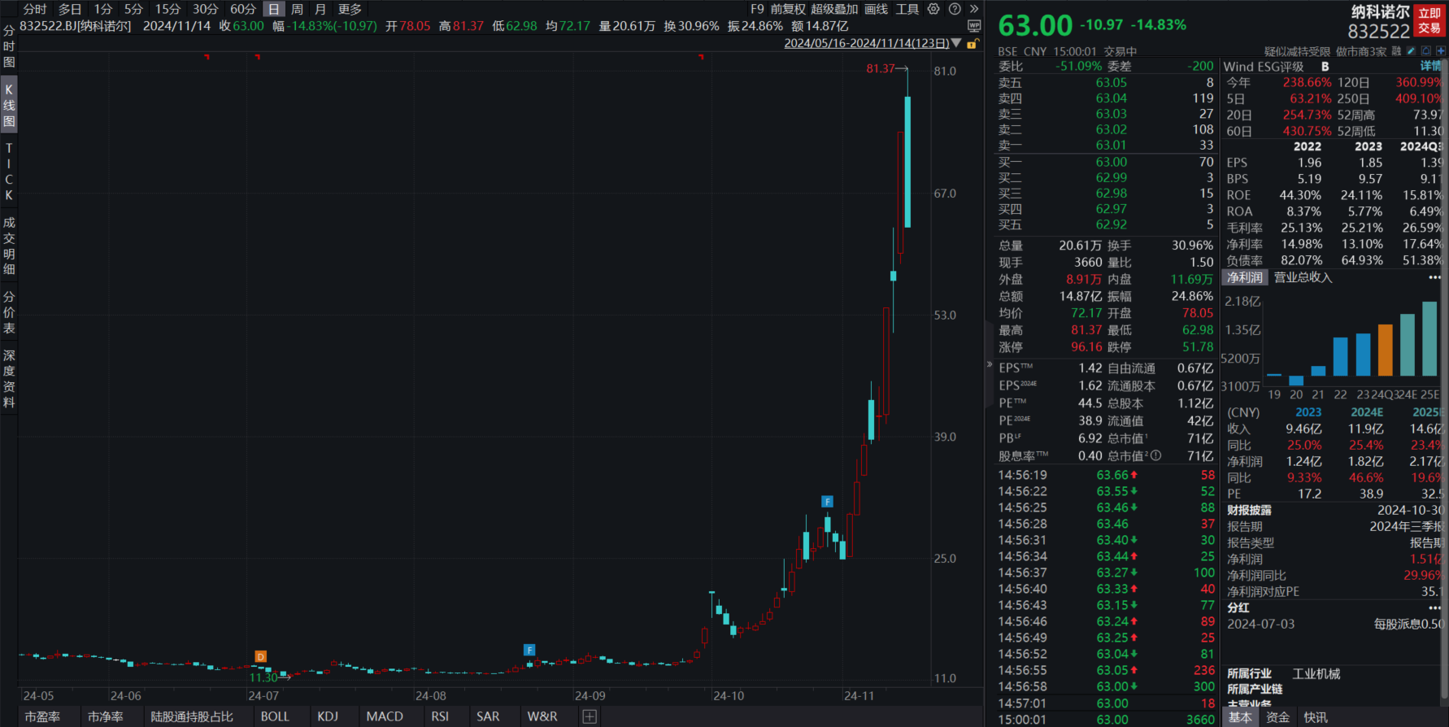Open chart settings gear icon
The width and height of the screenshot is (1449, 727).
(933, 9)
